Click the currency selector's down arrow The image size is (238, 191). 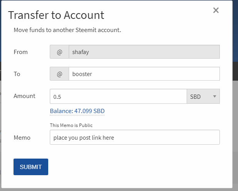(x=214, y=96)
